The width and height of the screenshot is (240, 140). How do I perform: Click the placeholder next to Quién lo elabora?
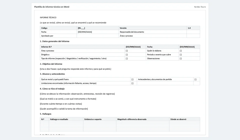pyautogui.click(x=180, y=51)
